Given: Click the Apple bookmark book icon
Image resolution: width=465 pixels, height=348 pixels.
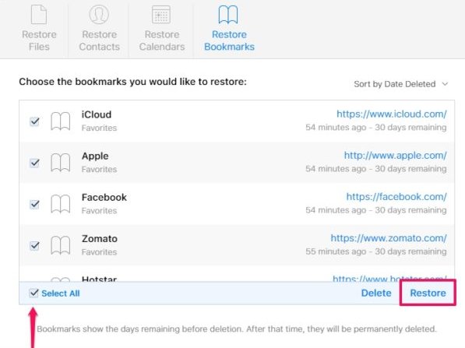Looking at the screenshot, I should [61, 163].
